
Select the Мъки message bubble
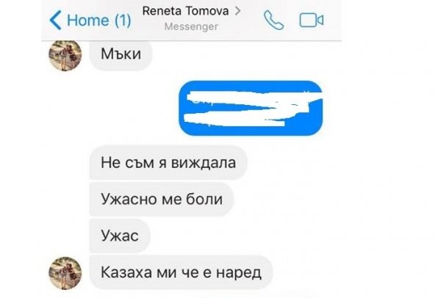point(121,54)
